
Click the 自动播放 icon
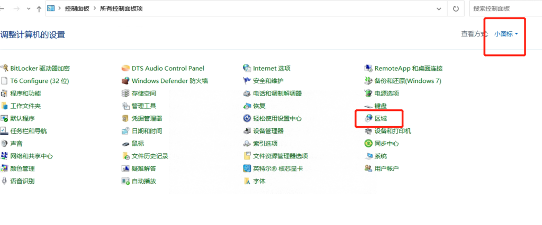pos(125,181)
